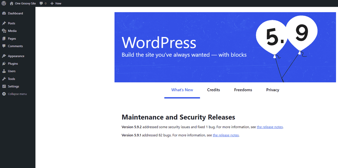The width and height of the screenshot is (338, 168).
Task: Click the "Build the site you've always wanted" tagline
Action: (184, 55)
